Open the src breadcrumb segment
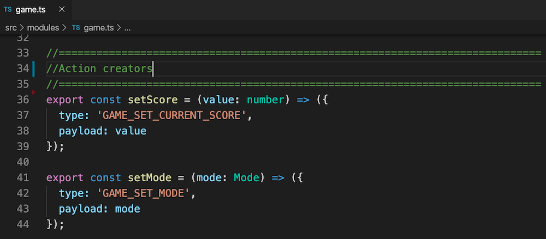This screenshot has width=546, height=239. (11, 28)
